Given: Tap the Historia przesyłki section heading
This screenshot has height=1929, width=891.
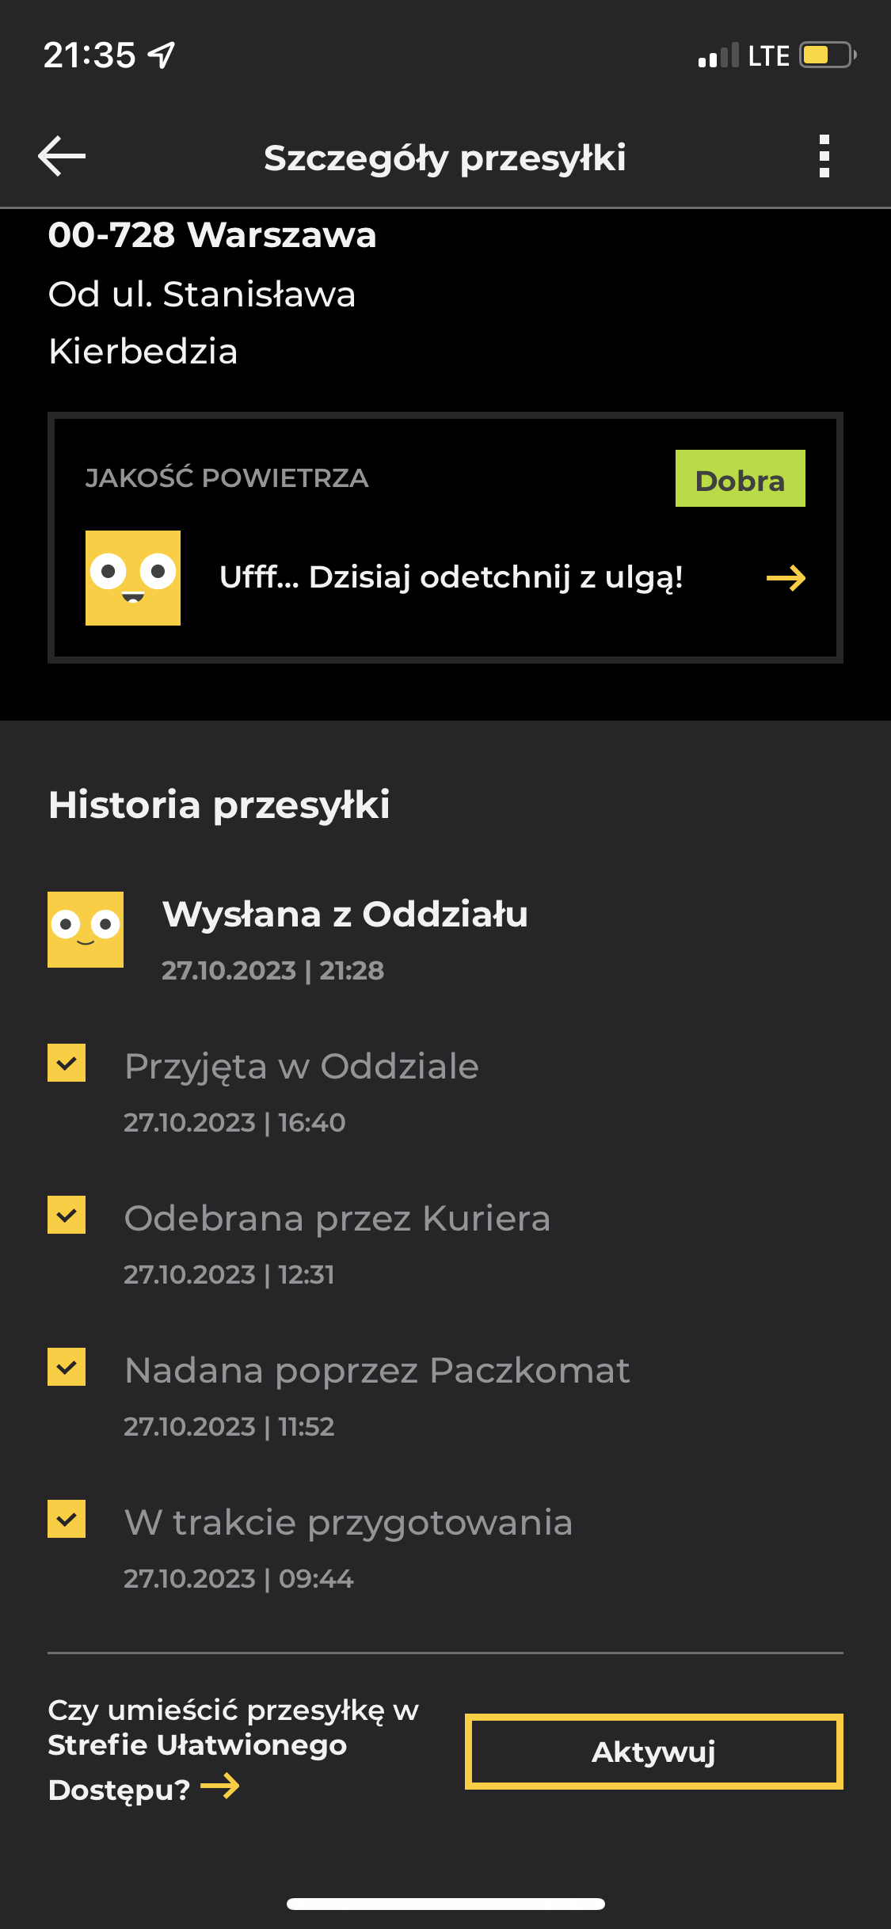Looking at the screenshot, I should (219, 805).
